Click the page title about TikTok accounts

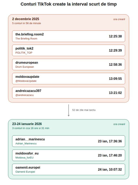tap(69, 4)
